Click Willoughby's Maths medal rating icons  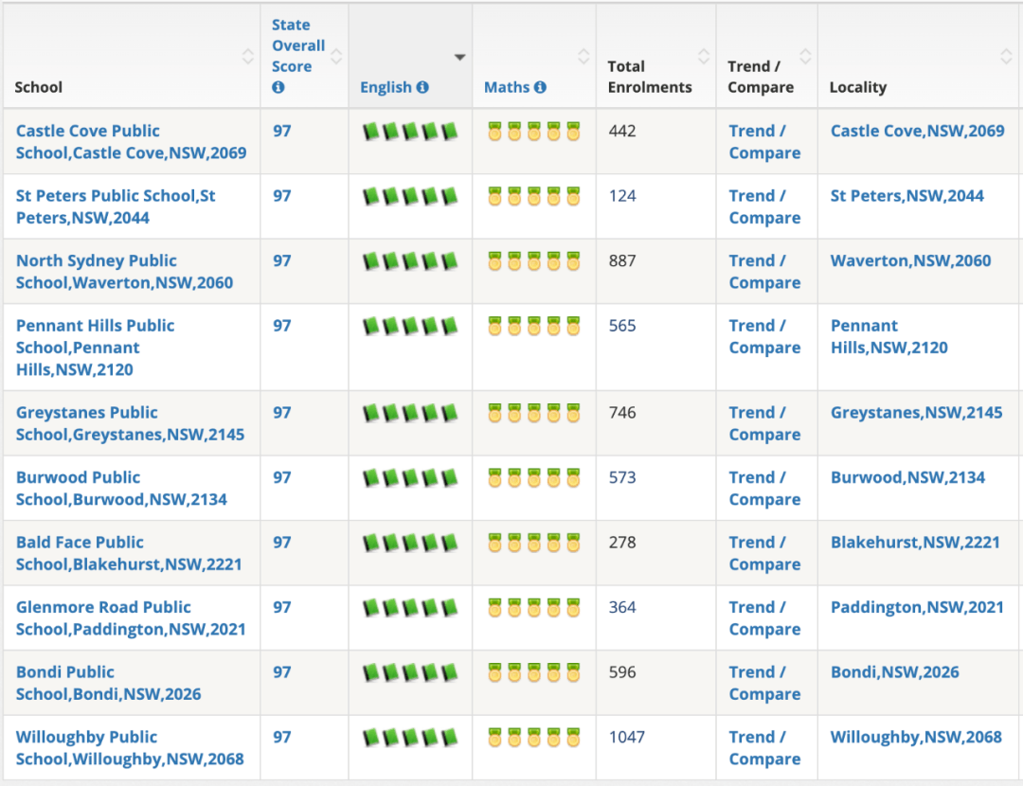tap(534, 738)
